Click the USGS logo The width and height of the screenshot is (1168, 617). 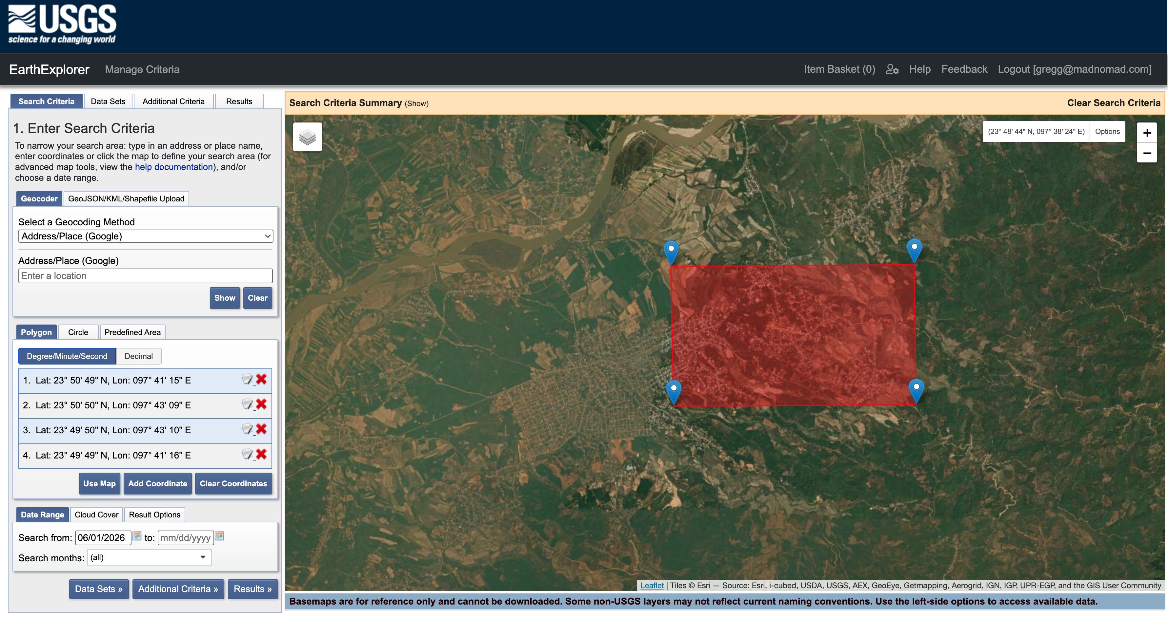(x=62, y=25)
